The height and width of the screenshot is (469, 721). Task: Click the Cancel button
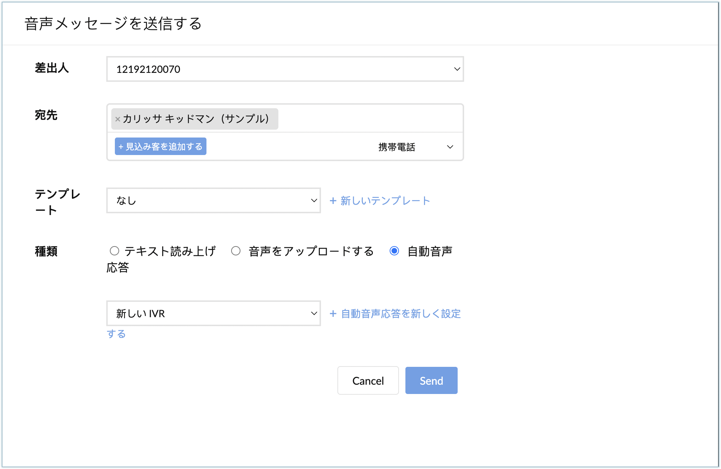(x=368, y=380)
